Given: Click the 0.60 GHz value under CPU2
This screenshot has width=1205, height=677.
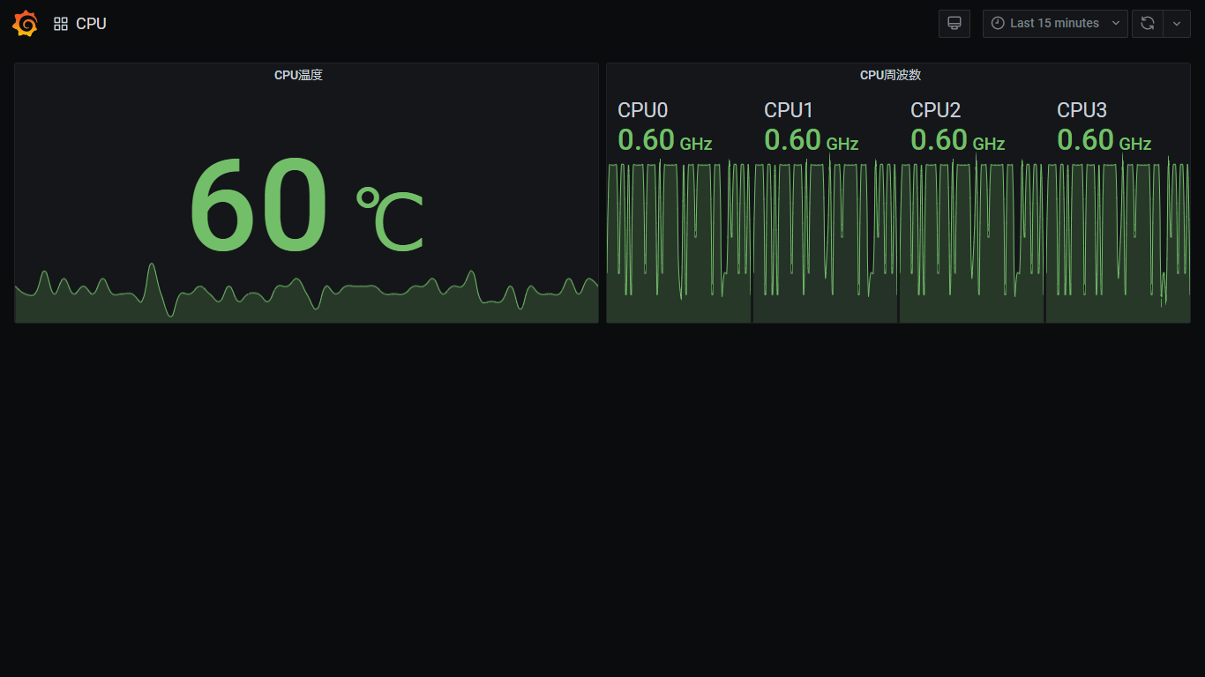Looking at the screenshot, I should (957, 140).
